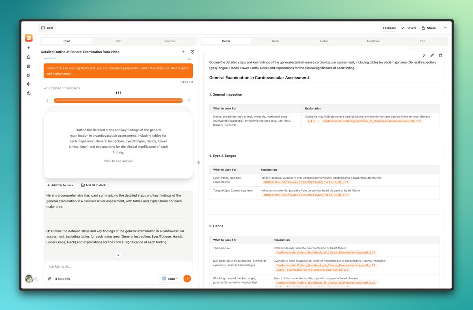This screenshot has height=310, width=473.
Task: Open the three-dot more options menu
Action: coord(445,28)
